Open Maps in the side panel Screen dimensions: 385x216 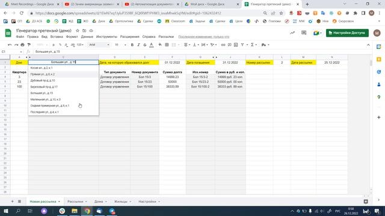[x=378, y=97]
